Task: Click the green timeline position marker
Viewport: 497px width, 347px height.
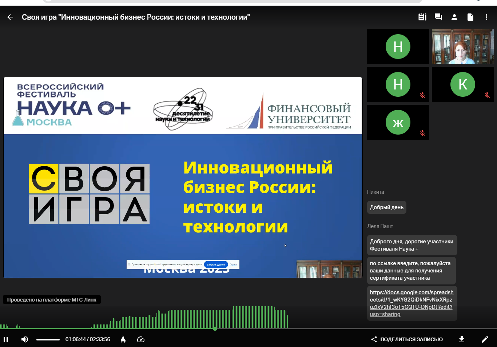Action: (215, 329)
